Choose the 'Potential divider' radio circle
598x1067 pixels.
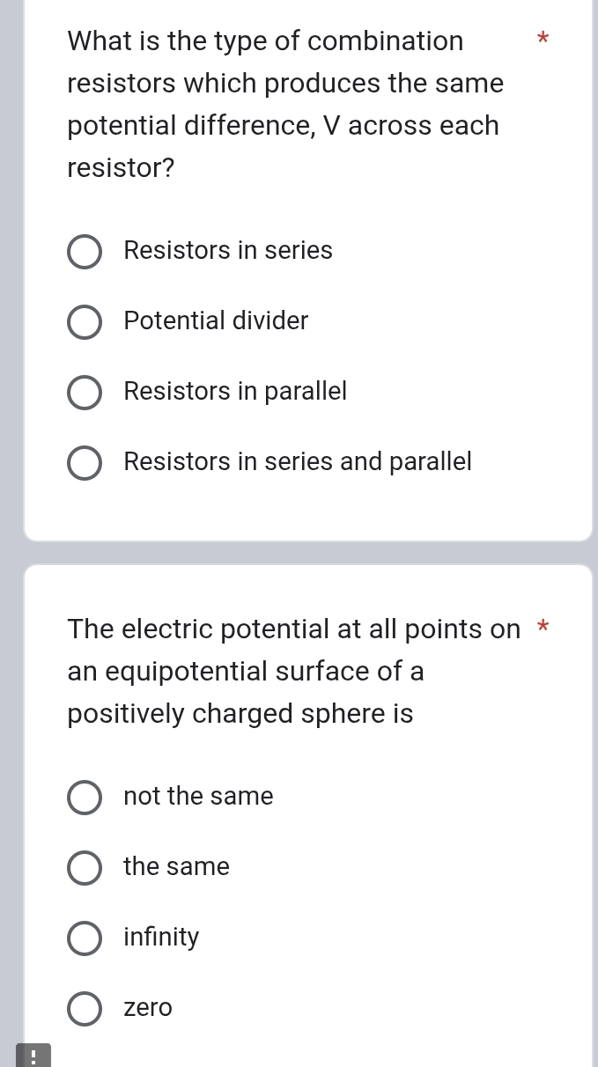85,322
